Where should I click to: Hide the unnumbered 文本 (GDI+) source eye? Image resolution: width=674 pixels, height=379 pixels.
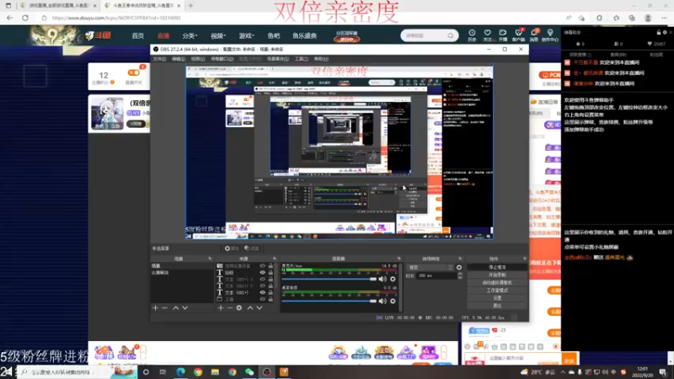click(x=262, y=292)
